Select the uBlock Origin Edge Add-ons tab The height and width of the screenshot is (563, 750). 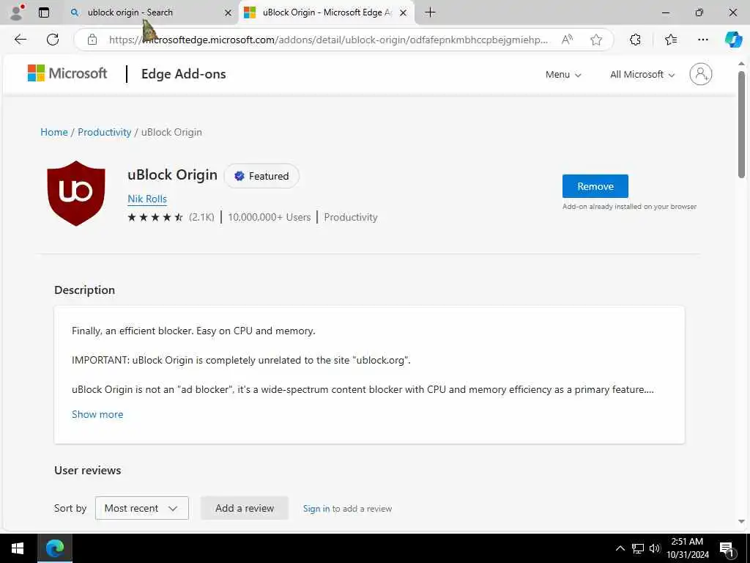(x=327, y=12)
